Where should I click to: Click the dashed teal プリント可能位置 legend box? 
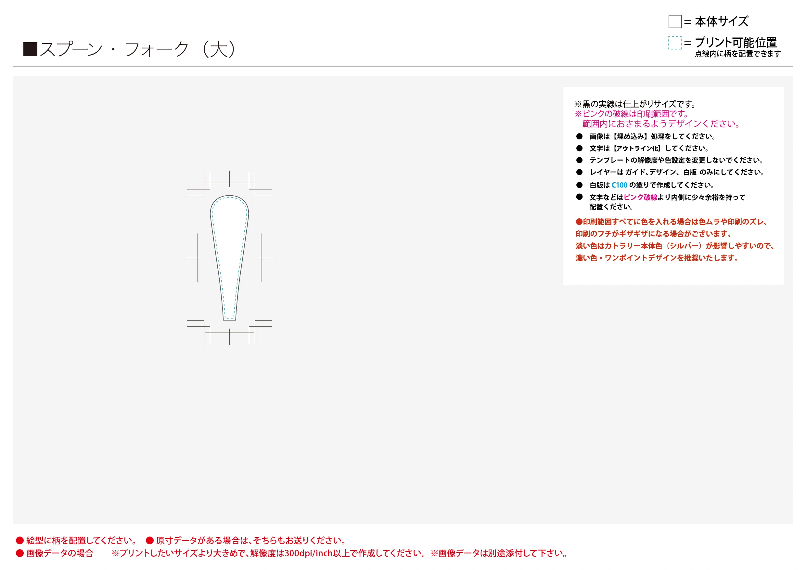675,43
